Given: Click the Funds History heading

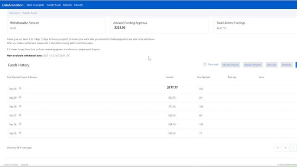Looking at the screenshot, I should coord(19,65).
